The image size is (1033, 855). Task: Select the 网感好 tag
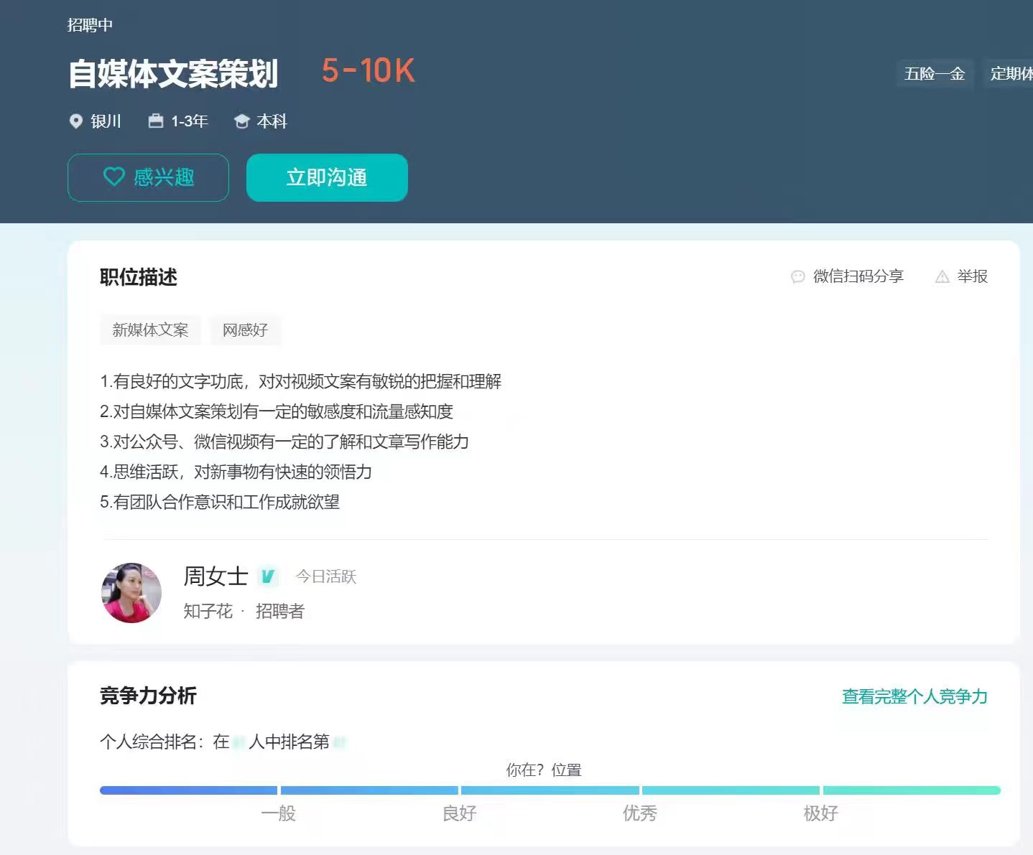[x=245, y=330]
